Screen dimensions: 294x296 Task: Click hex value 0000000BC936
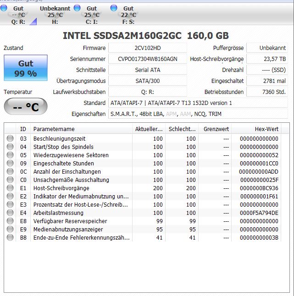(259, 188)
